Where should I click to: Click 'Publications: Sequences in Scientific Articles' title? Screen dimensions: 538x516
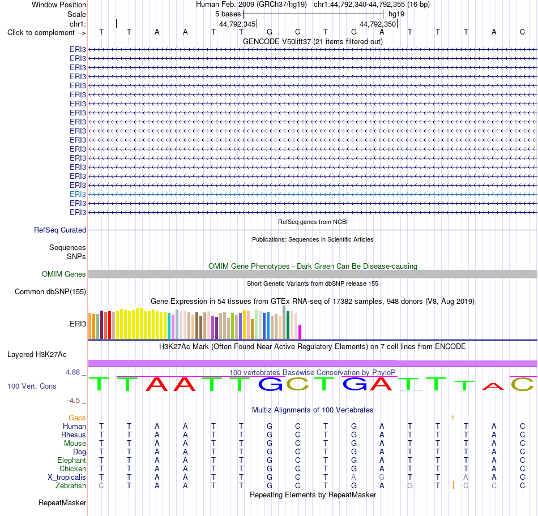coord(313,239)
